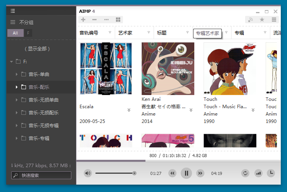This screenshot has height=192, width=287.
Task: Open the Escala album cover
Action: pyautogui.click(x=106, y=69)
